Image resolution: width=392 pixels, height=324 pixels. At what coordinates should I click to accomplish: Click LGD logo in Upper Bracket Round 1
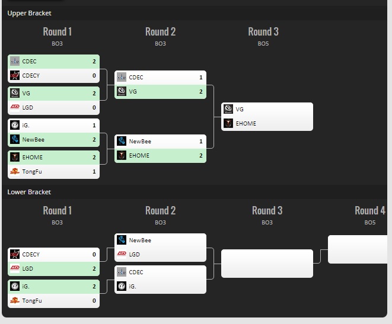[15, 107]
